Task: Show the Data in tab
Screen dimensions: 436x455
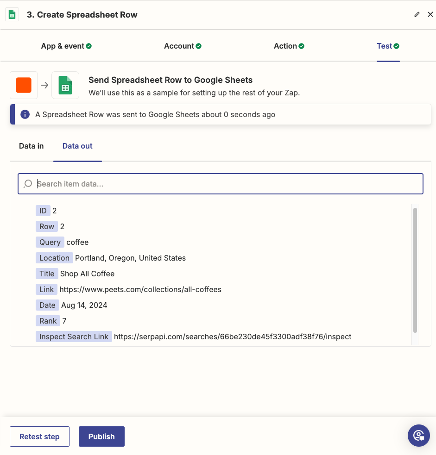Action: click(x=32, y=146)
